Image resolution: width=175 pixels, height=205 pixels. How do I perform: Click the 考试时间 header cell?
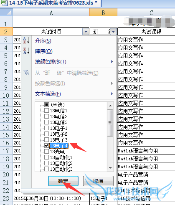coord(51,32)
